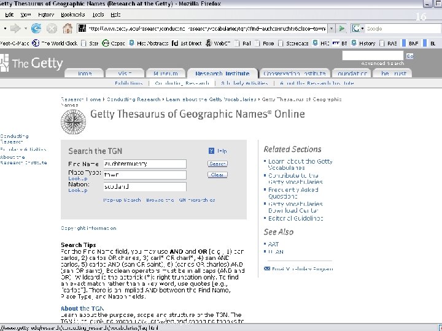Open The World Clock bookmark
442x331 pixels.
tap(55, 44)
